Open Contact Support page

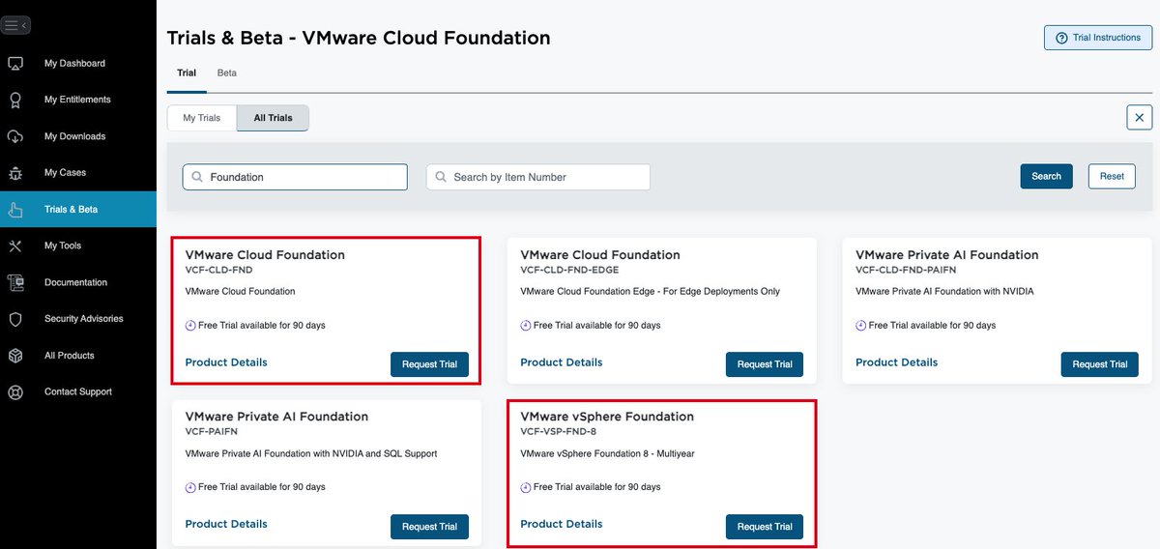pos(78,392)
